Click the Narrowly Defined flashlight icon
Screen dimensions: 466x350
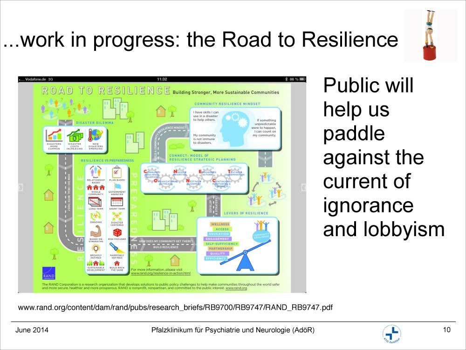117,248
